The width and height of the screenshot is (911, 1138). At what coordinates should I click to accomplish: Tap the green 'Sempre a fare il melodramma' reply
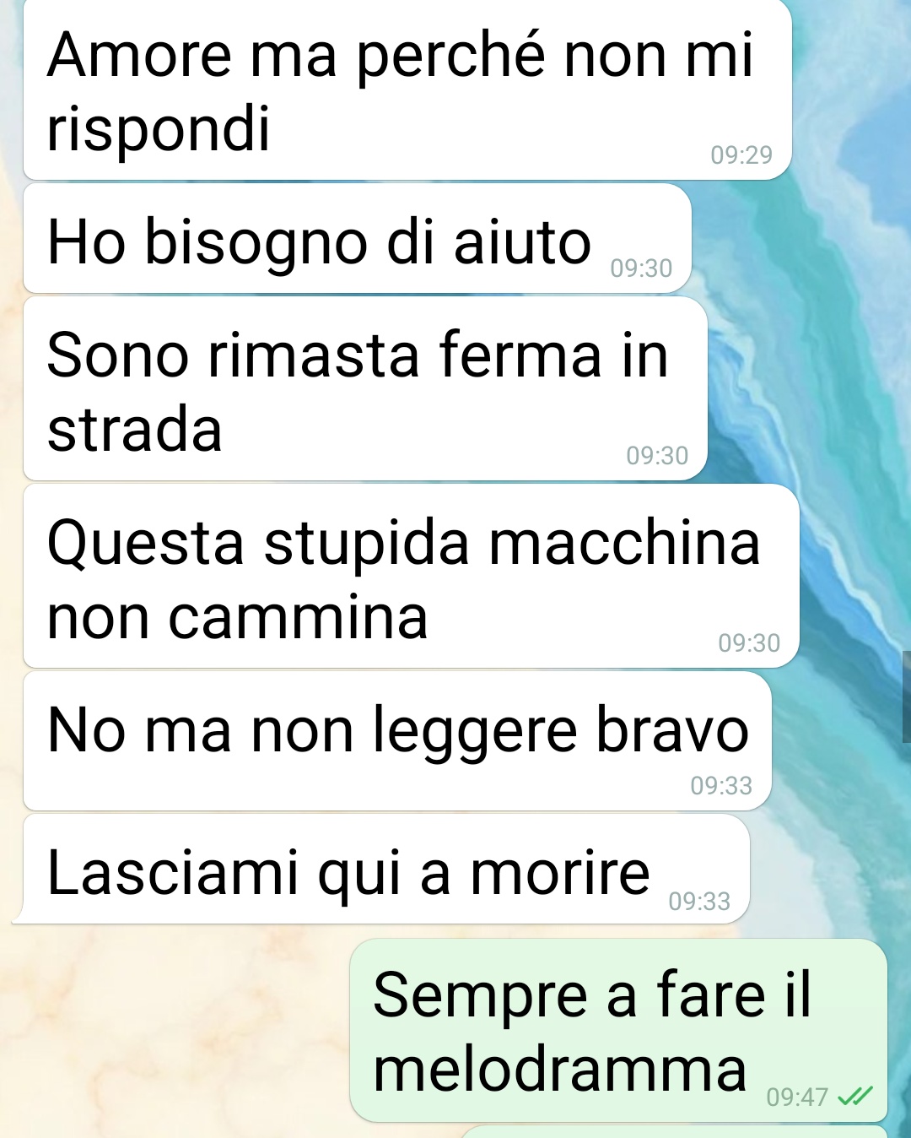[x=618, y=1031]
